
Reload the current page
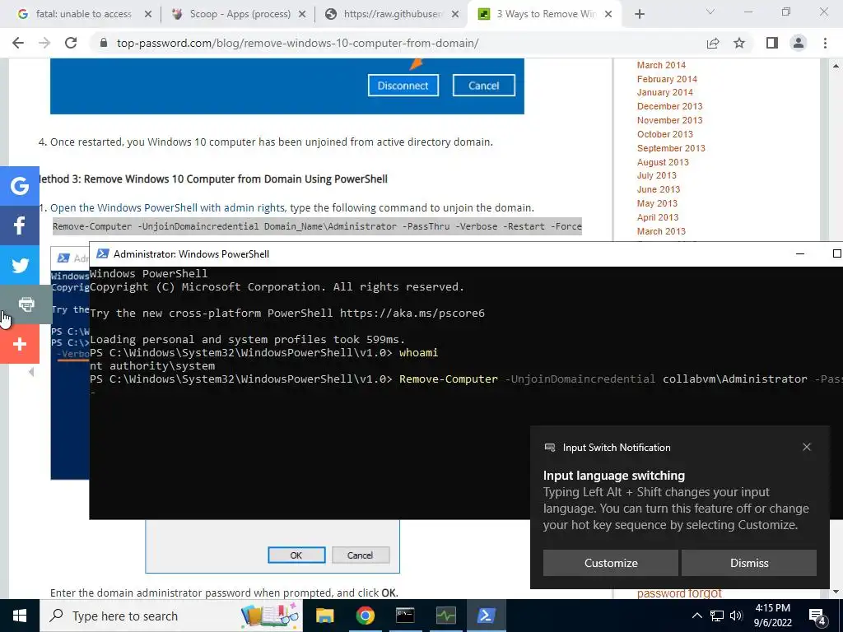pyautogui.click(x=71, y=43)
